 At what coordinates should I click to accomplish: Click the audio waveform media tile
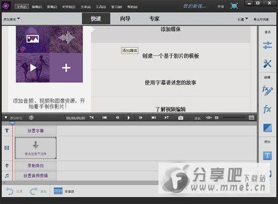(66, 40)
